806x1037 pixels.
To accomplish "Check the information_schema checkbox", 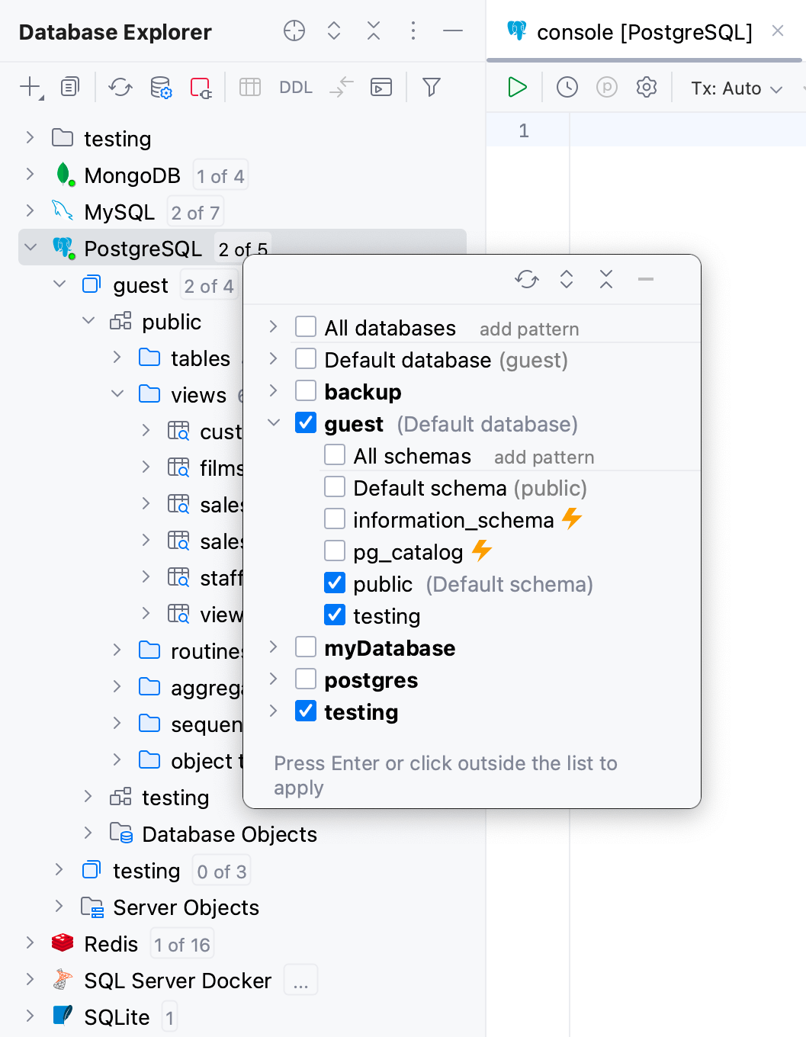I will pyautogui.click(x=335, y=518).
